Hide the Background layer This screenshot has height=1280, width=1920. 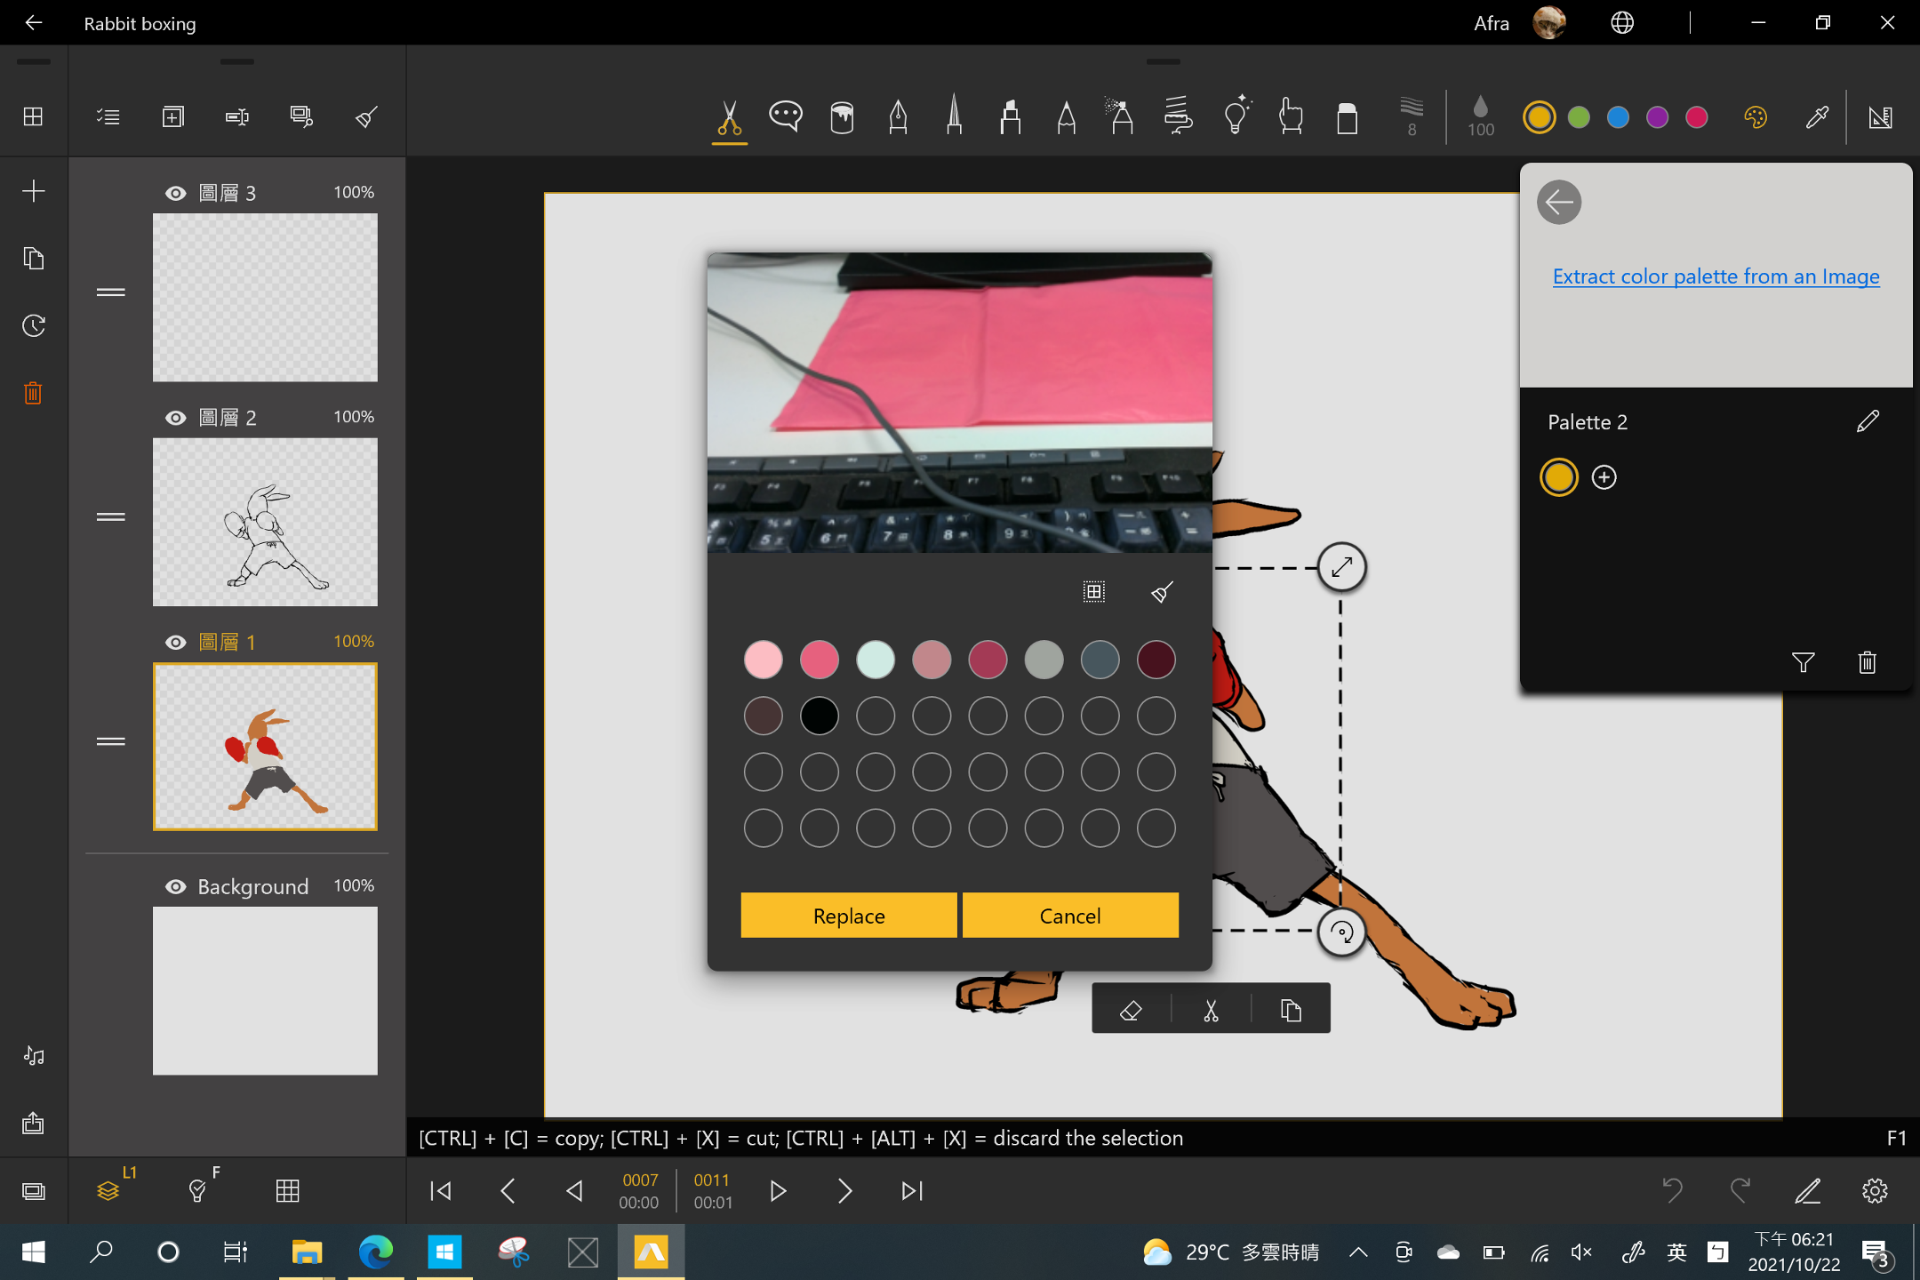pyautogui.click(x=175, y=886)
